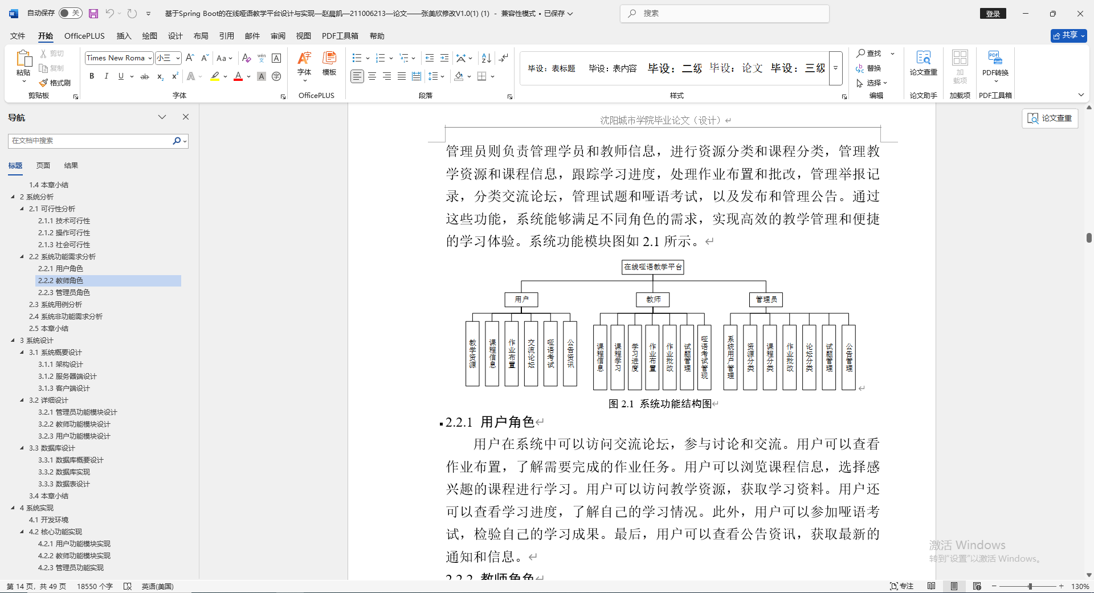
Task: Collapse the 2 系统分析 heading in navigation
Action: (x=14, y=196)
